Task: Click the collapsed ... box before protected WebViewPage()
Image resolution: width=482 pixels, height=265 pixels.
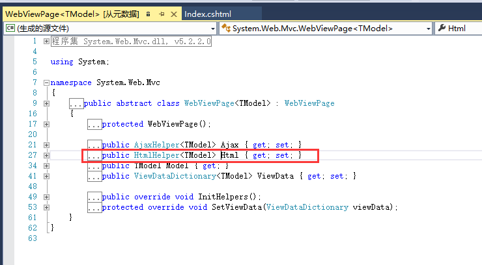Action: pyautogui.click(x=94, y=125)
